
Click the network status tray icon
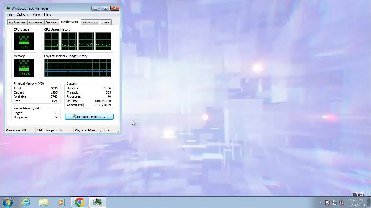(335, 203)
